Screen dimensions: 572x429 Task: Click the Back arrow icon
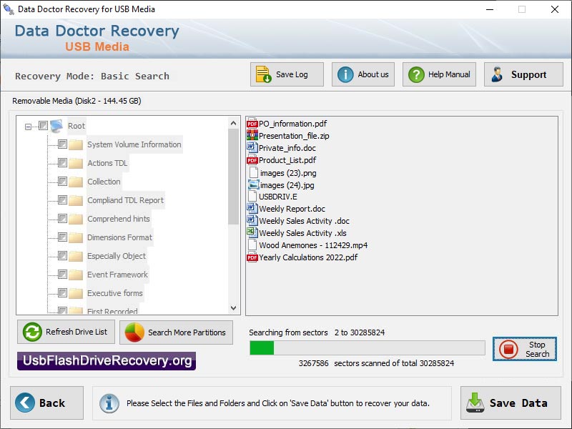pyautogui.click(x=25, y=403)
